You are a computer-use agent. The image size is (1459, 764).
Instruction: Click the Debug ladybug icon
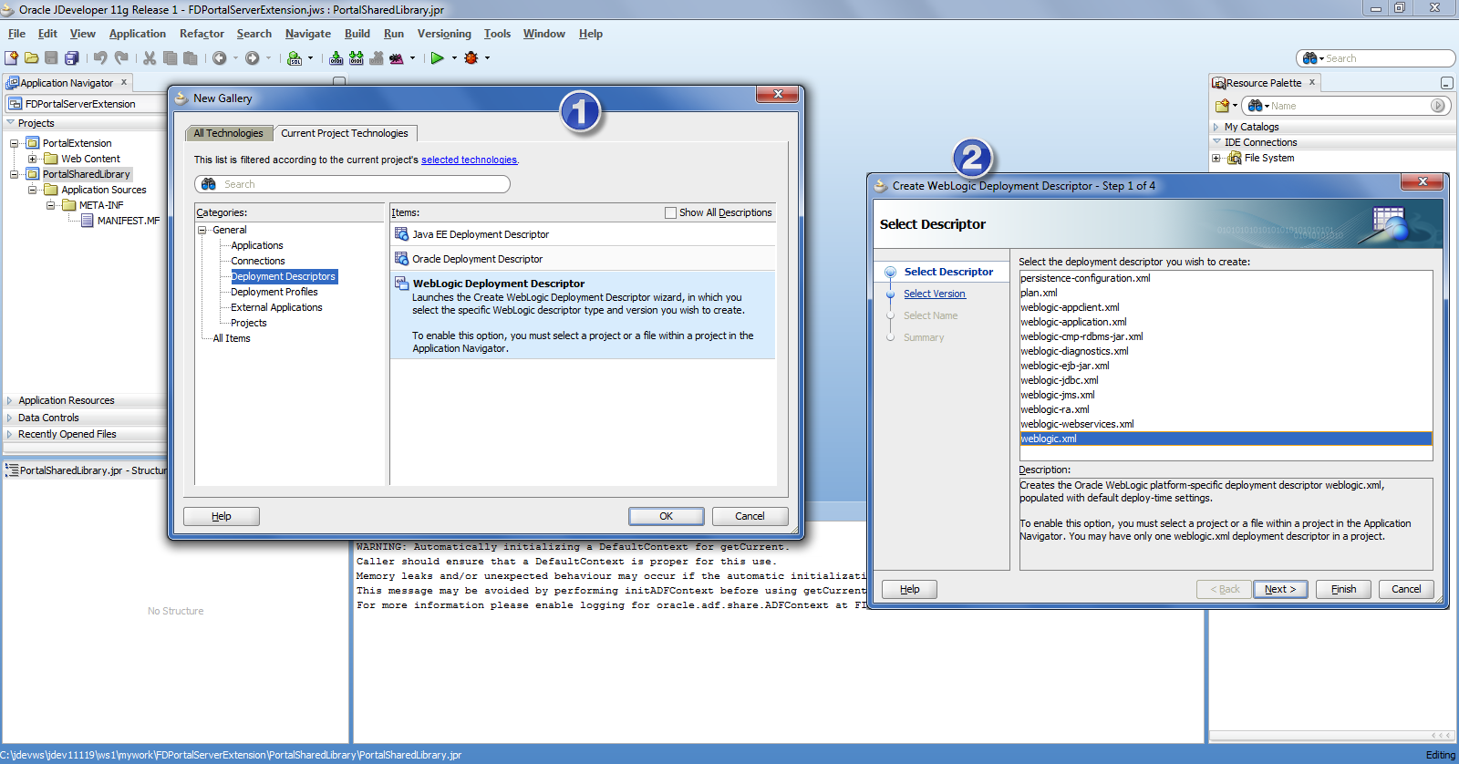pos(471,57)
